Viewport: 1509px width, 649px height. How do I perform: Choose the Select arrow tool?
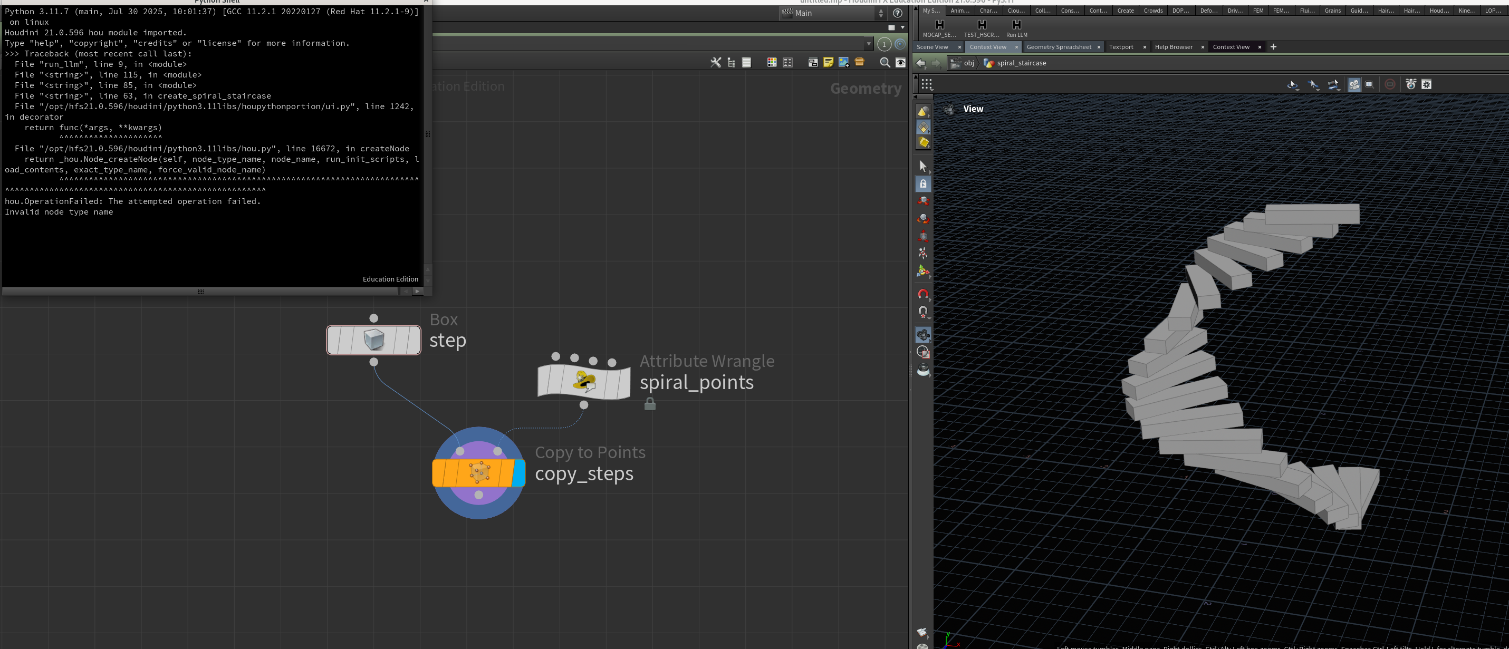(923, 167)
